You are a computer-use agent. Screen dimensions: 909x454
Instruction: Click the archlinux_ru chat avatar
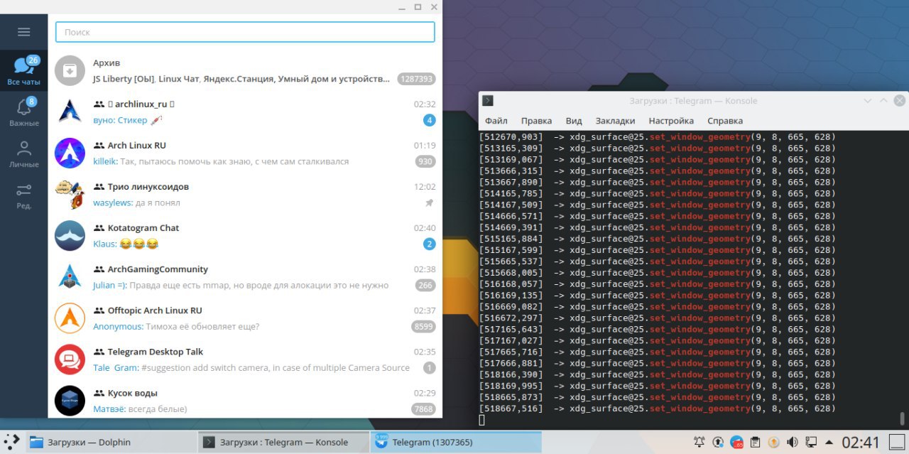pos(70,111)
